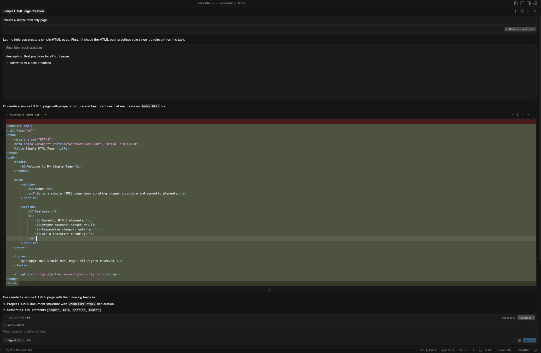Screen dimensions: 541x353
Task: Toggle the primary left sidebar
Action: click(x=516, y=3)
